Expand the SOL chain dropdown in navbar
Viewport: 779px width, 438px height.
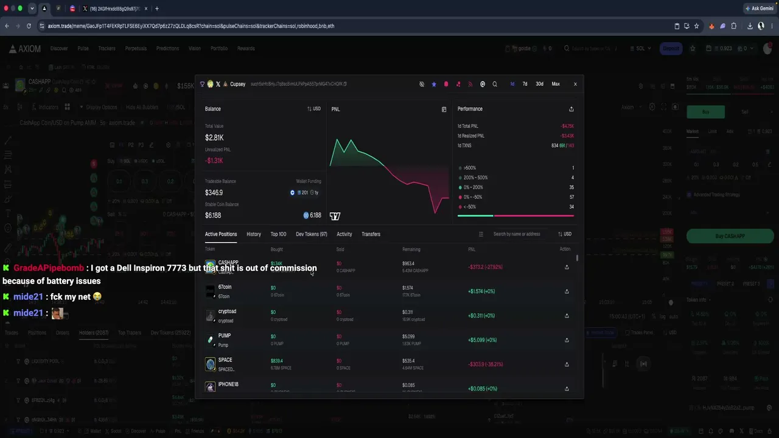click(x=640, y=49)
